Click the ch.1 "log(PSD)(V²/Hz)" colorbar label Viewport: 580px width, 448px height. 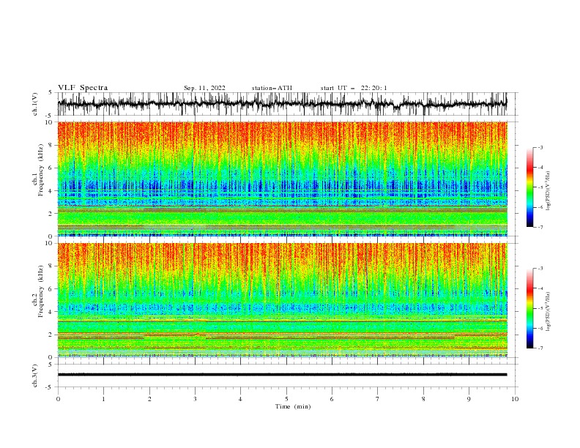coord(548,191)
